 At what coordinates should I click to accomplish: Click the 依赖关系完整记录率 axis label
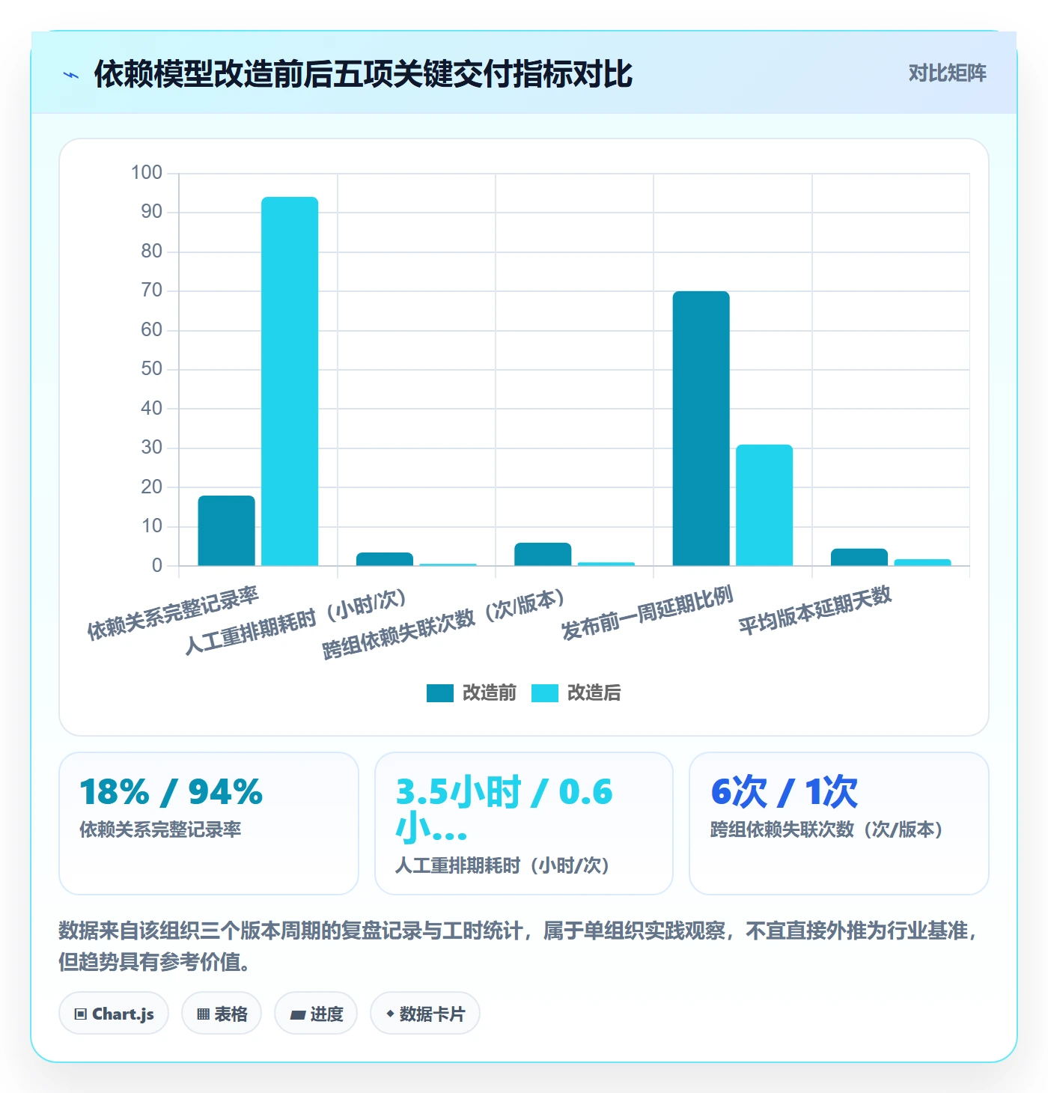173,614
